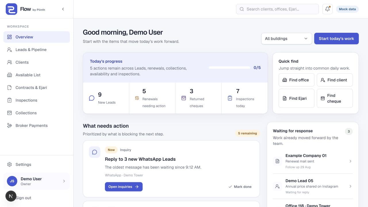Click the Contracts & Ejari document icon
The image size is (368, 207).
pyautogui.click(x=9, y=87)
